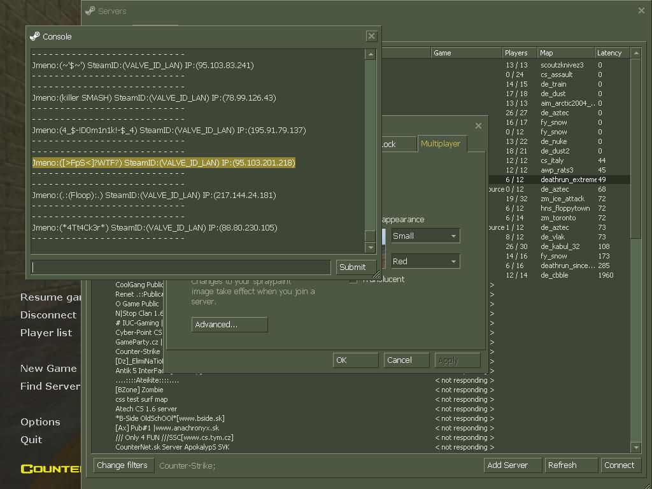Click the Console scroll down arrow
This screenshot has width=652, height=489.
pos(371,248)
